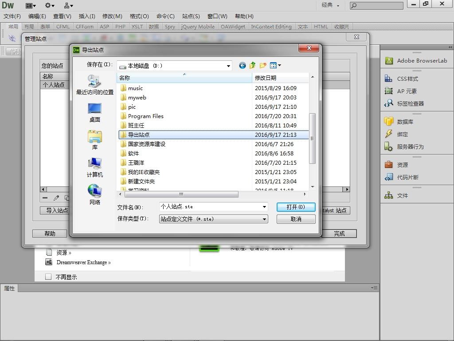The height and width of the screenshot is (341, 454).
Task: Open CSS样式 panel
Action: pos(402,79)
